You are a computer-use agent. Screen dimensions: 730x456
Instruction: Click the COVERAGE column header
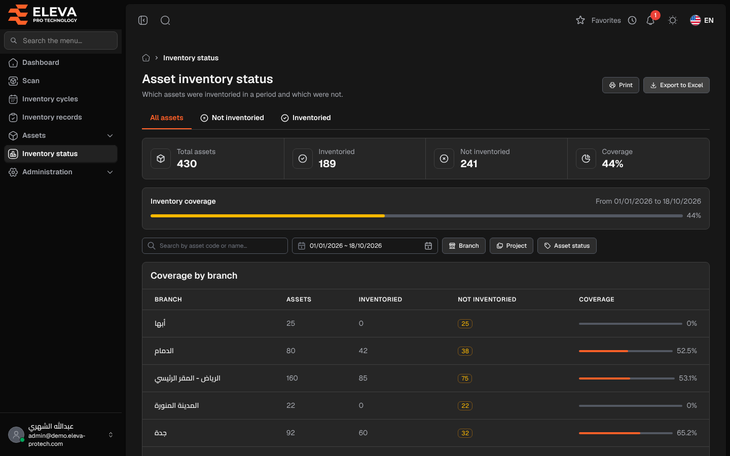pos(597,299)
